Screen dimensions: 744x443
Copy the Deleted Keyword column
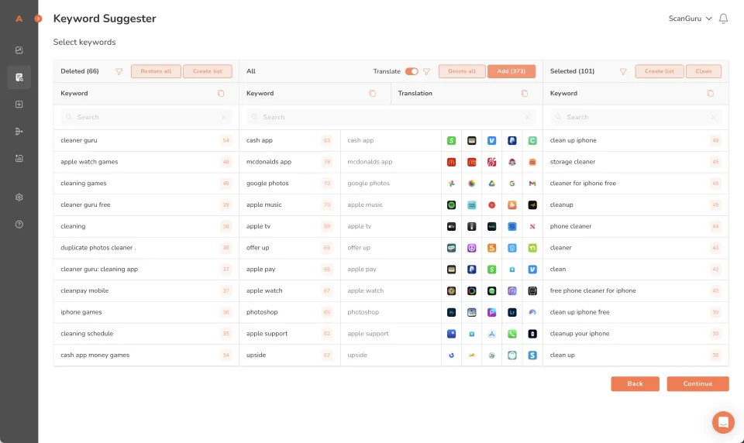pyautogui.click(x=221, y=94)
